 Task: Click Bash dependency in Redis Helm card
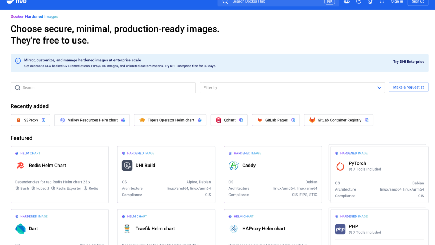tap(22, 188)
